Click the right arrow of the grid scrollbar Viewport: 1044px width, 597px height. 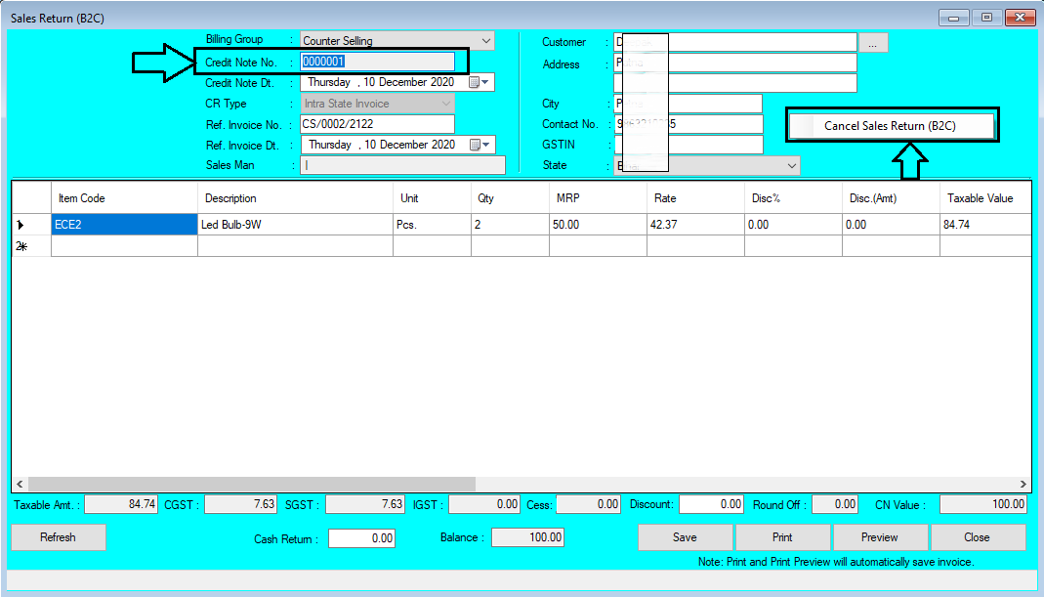point(1023,484)
